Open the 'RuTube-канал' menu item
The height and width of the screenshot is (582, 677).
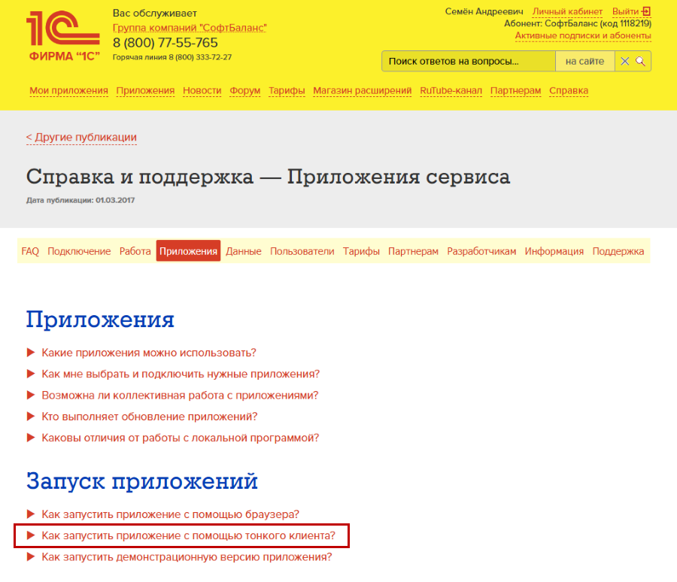(451, 91)
